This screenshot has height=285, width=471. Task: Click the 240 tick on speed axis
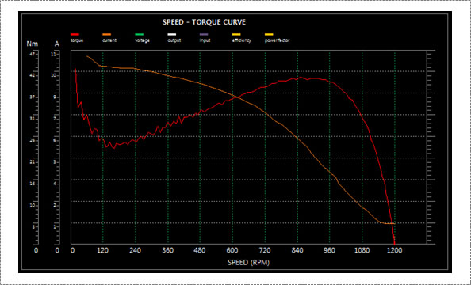[135, 250]
